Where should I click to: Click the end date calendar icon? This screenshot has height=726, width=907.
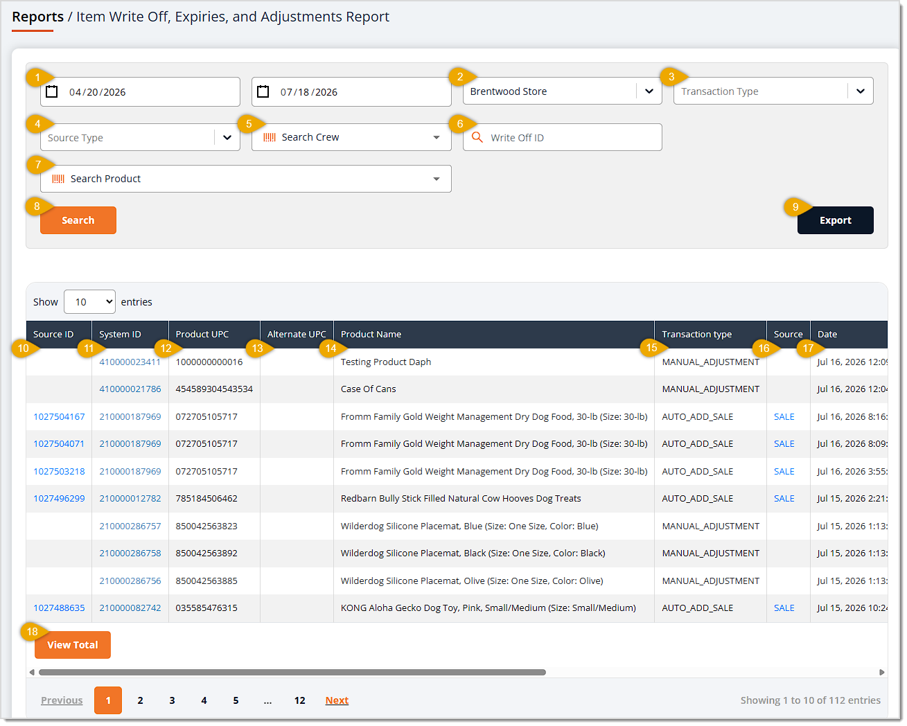pyautogui.click(x=263, y=91)
